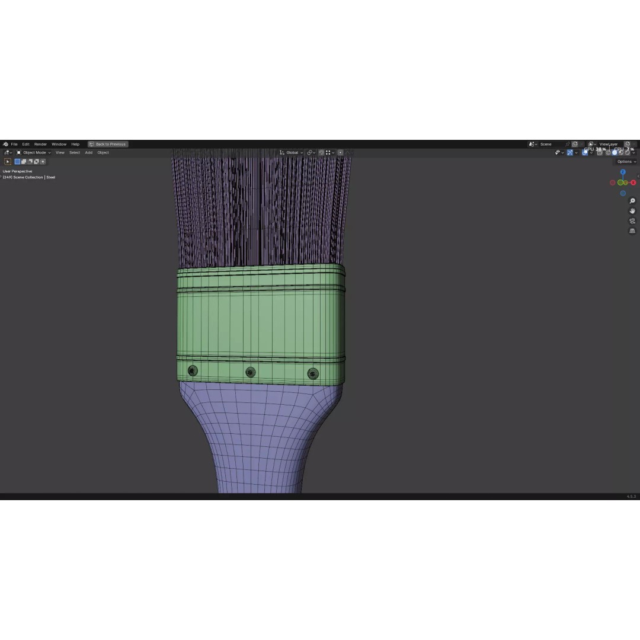The height and width of the screenshot is (640, 640).
Task: Switch to Material Preview shading
Action: (x=621, y=153)
